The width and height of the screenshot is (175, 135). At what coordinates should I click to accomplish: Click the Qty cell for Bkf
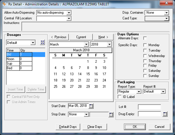pos(26,55)
